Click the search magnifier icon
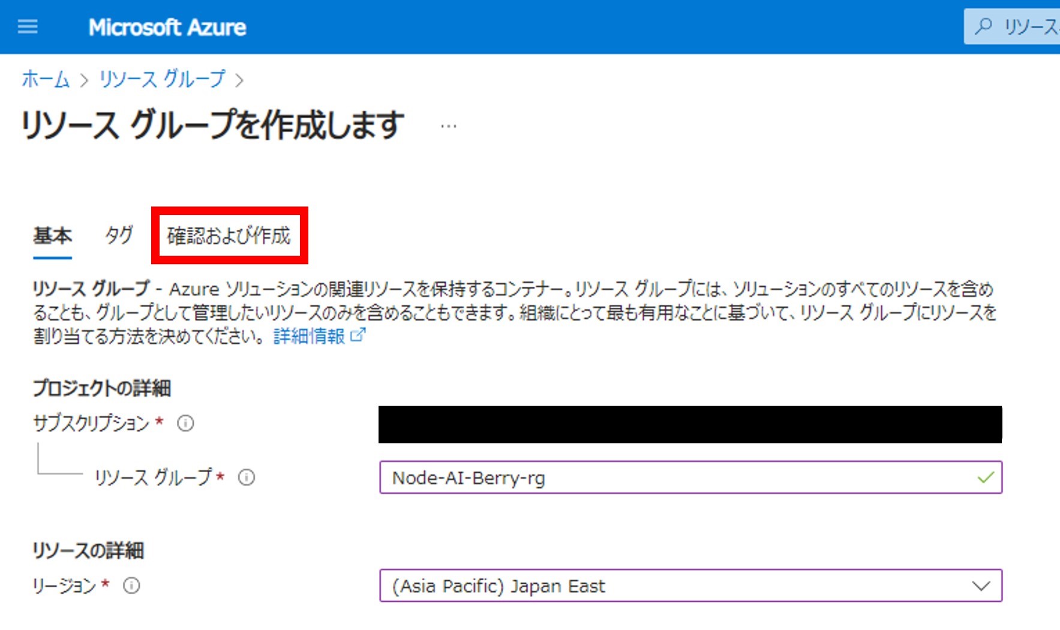The image size is (1060, 630). tap(983, 26)
